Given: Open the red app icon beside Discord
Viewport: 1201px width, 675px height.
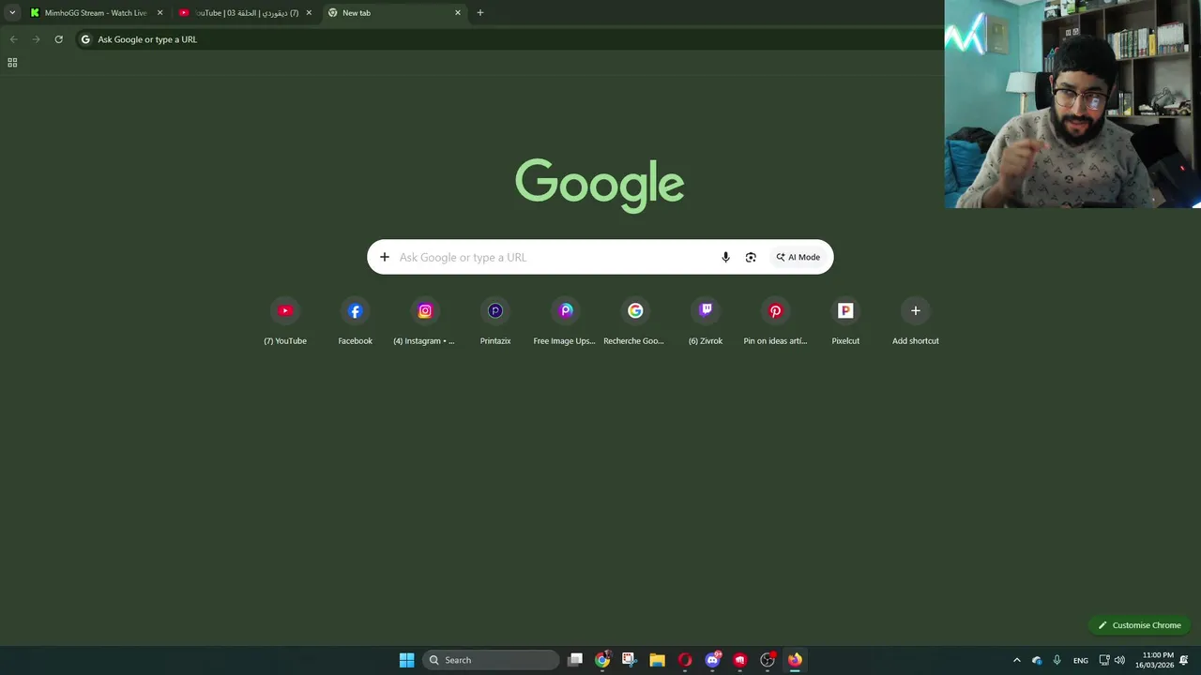Looking at the screenshot, I should (x=740, y=660).
